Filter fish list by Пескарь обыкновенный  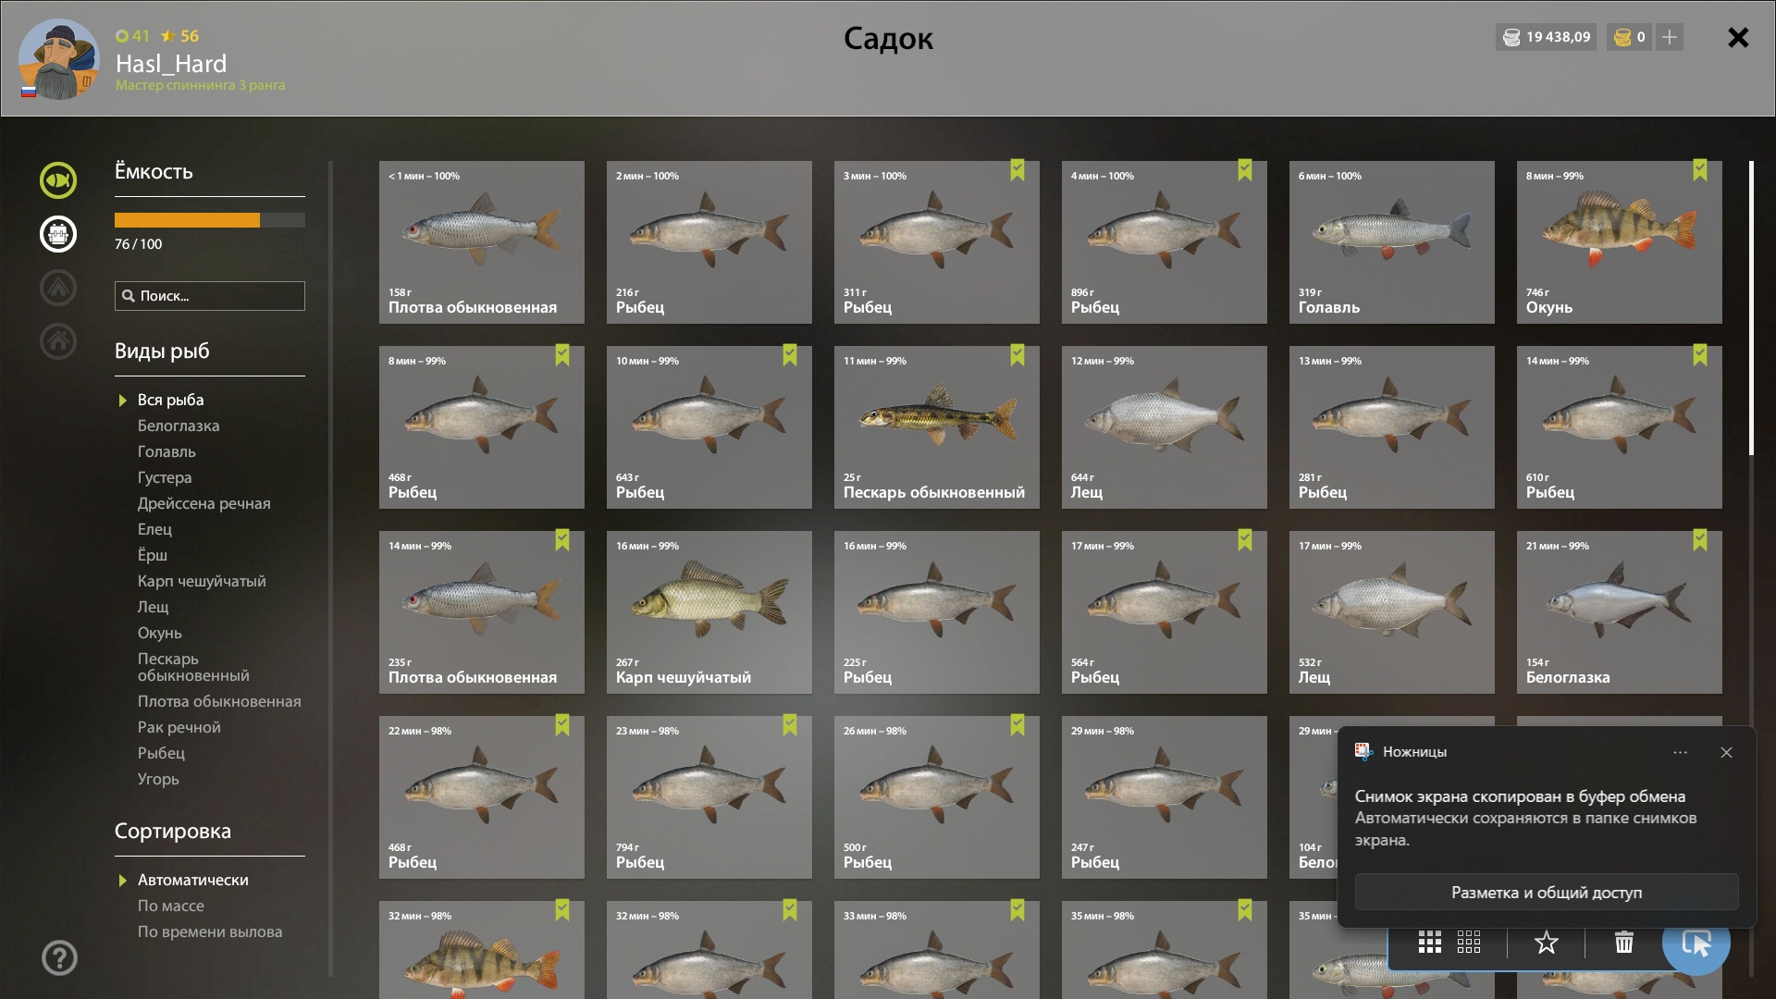click(193, 667)
